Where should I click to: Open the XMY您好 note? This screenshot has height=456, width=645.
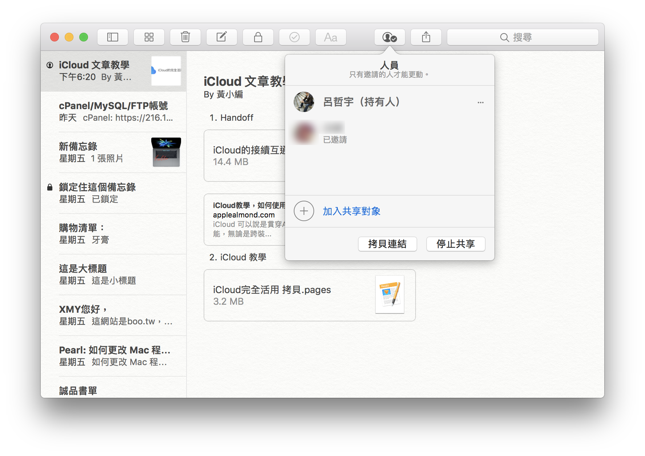point(113,315)
